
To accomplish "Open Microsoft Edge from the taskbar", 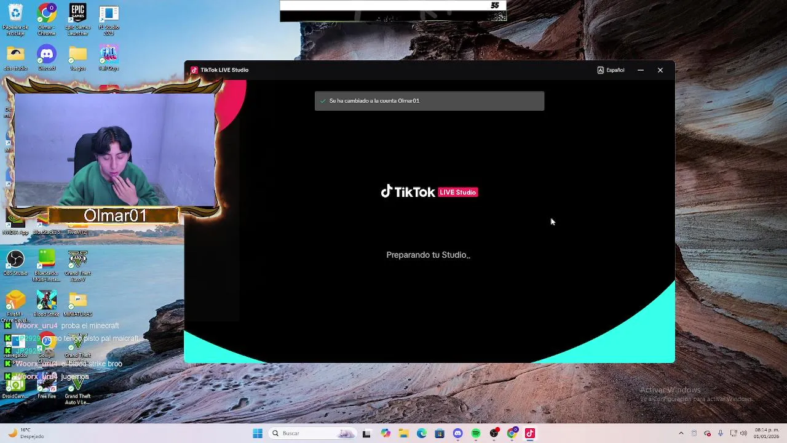I will [x=422, y=433].
